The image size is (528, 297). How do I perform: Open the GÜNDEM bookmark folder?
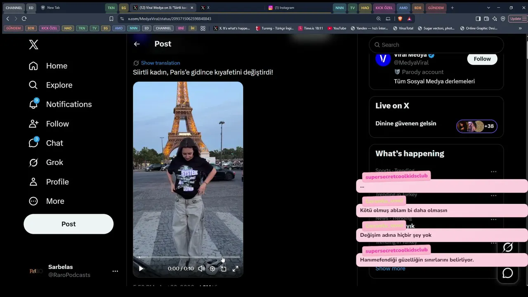[14, 28]
